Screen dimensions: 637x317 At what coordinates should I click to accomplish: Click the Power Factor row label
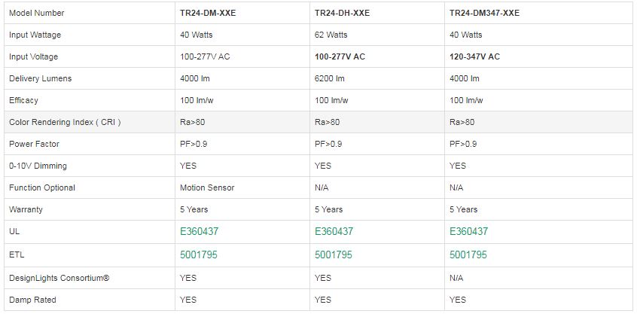pyautogui.click(x=34, y=144)
